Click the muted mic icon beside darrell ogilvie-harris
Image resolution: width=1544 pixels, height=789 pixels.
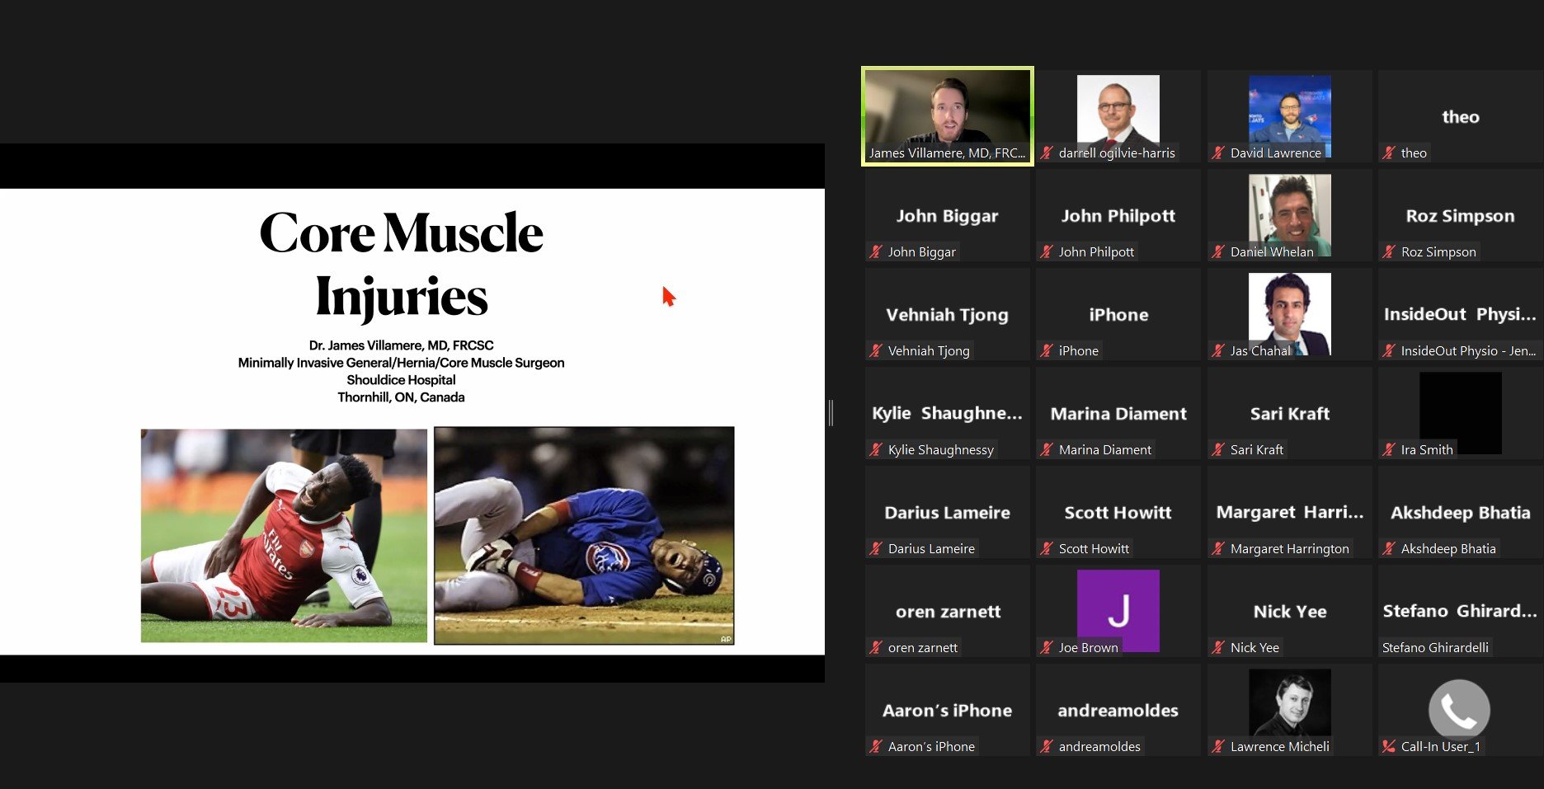point(1047,153)
